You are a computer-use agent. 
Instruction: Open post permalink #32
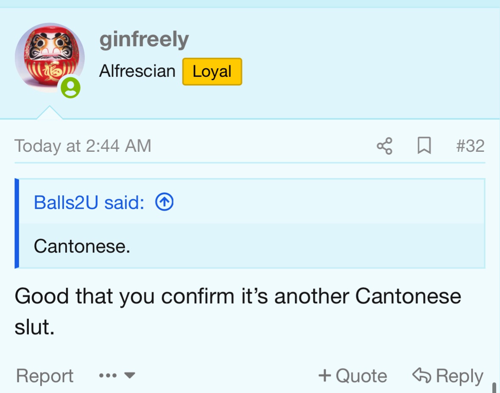point(470,146)
